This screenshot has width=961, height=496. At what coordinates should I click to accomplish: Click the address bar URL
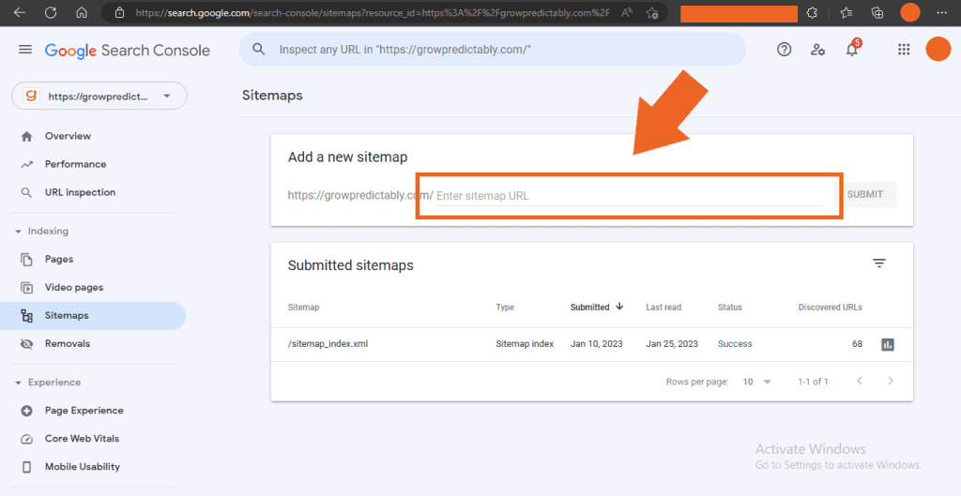[372, 13]
